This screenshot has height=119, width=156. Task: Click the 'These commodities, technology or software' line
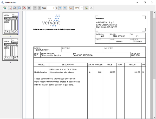point(55,79)
